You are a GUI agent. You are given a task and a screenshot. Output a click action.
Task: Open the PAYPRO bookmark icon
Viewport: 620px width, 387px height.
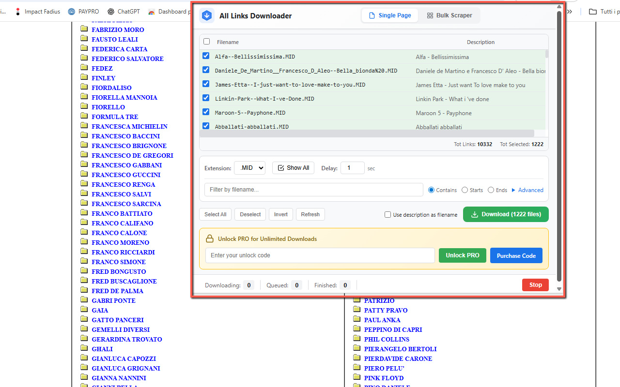[x=72, y=12]
